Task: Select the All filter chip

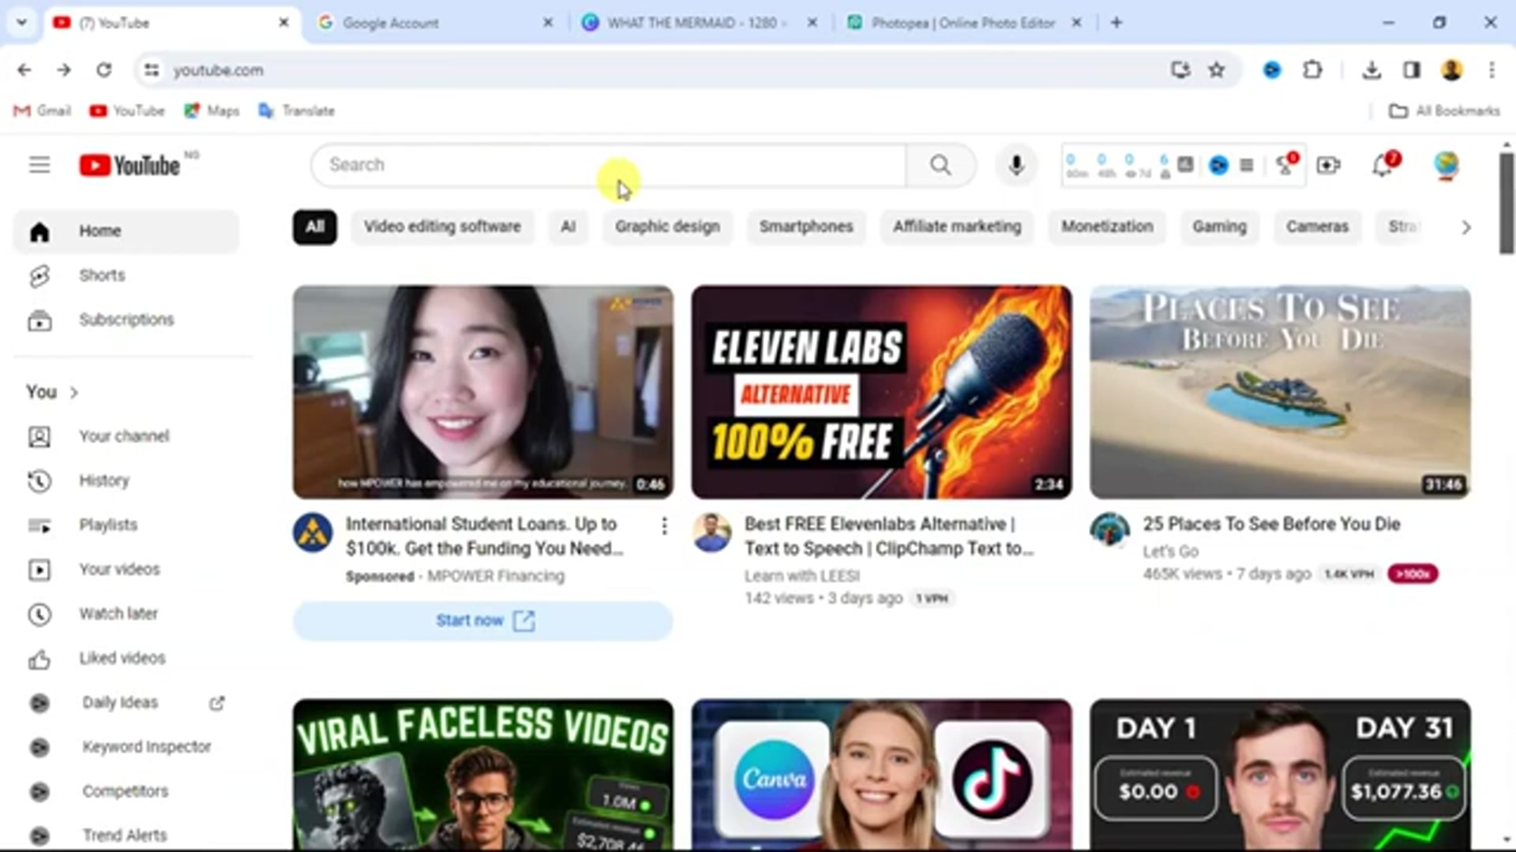Action: 315,227
